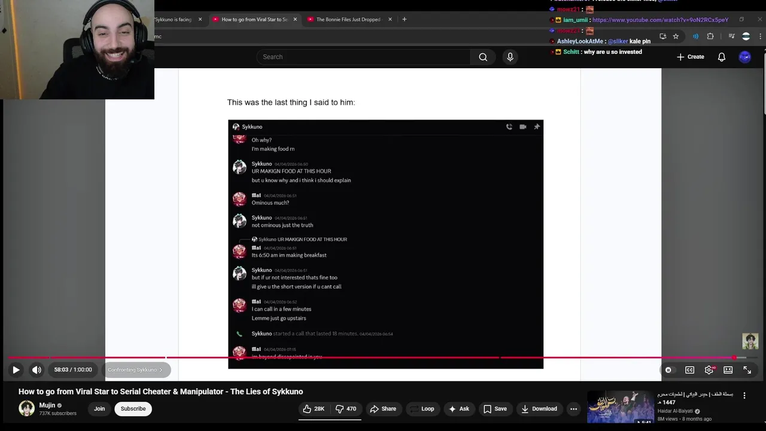This screenshot has width=766, height=431.
Task: Open the blue sound waves extension
Action: coord(695,37)
